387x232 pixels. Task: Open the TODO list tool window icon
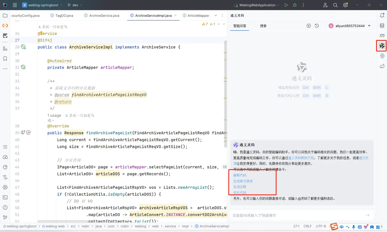pos(5,147)
